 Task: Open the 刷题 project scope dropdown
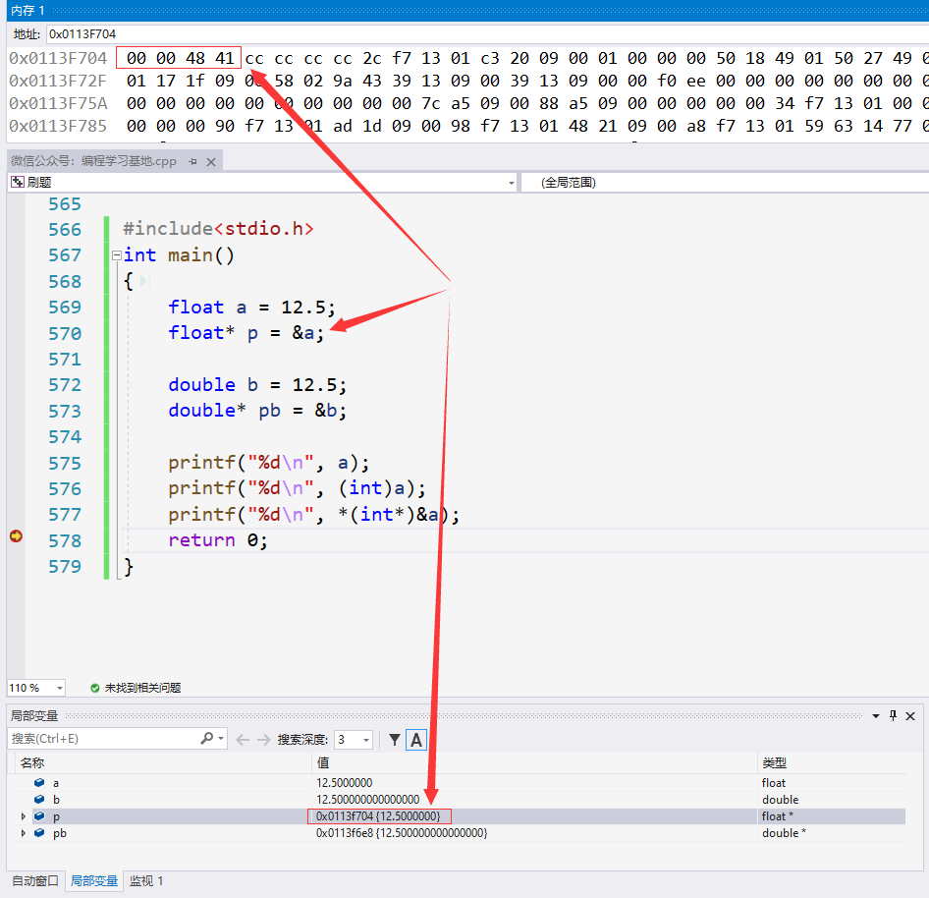tap(511, 183)
